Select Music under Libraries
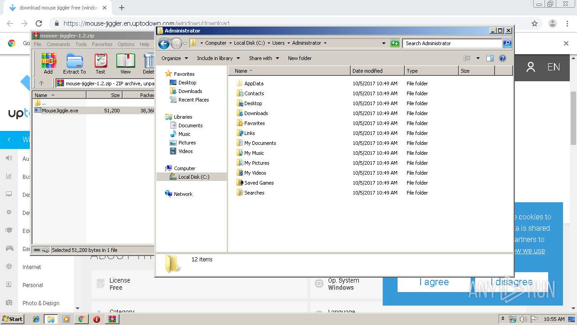The height and width of the screenshot is (325, 577). coord(184,134)
